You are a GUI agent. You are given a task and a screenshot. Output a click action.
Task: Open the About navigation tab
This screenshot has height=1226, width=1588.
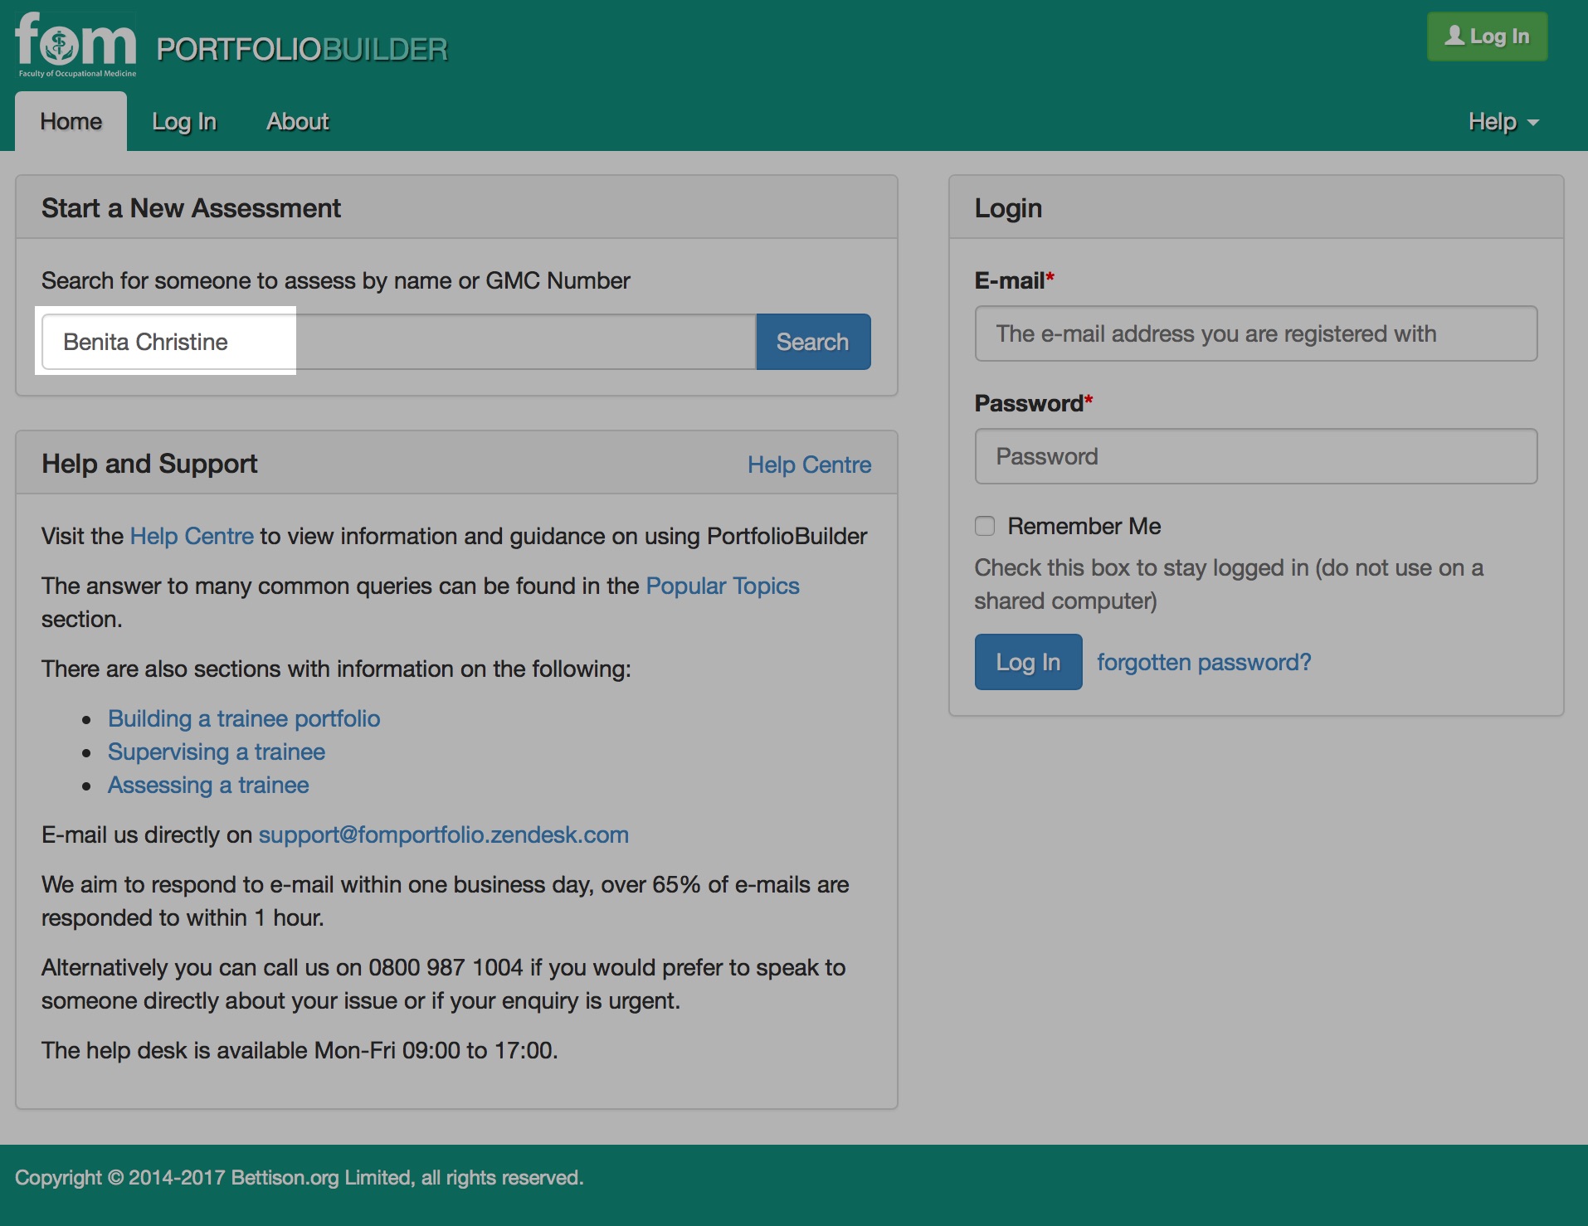pyautogui.click(x=298, y=122)
